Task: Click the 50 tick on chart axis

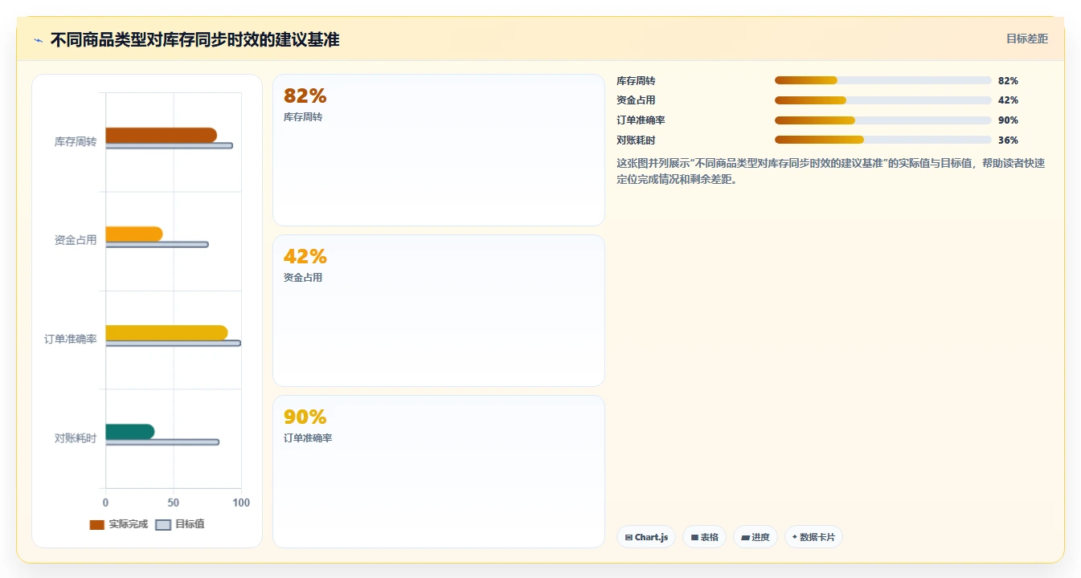Action: 174,503
